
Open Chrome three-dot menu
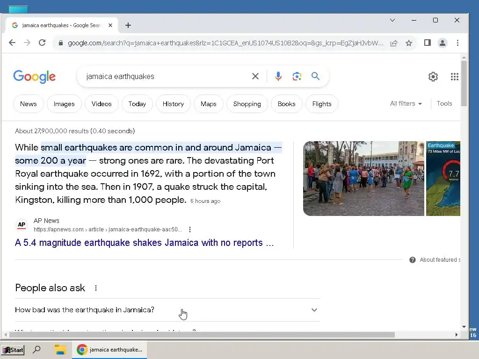(x=457, y=43)
